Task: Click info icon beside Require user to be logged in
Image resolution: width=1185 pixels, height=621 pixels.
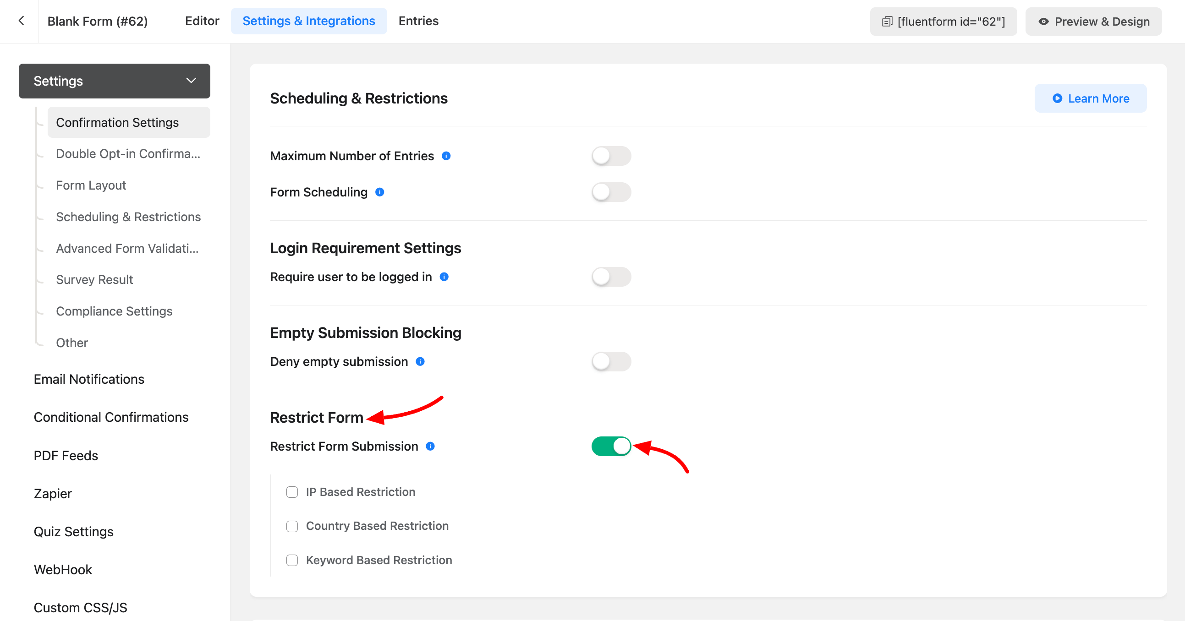Action: (x=444, y=277)
